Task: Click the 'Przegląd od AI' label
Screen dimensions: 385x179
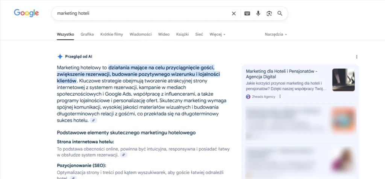Action: 79,57
